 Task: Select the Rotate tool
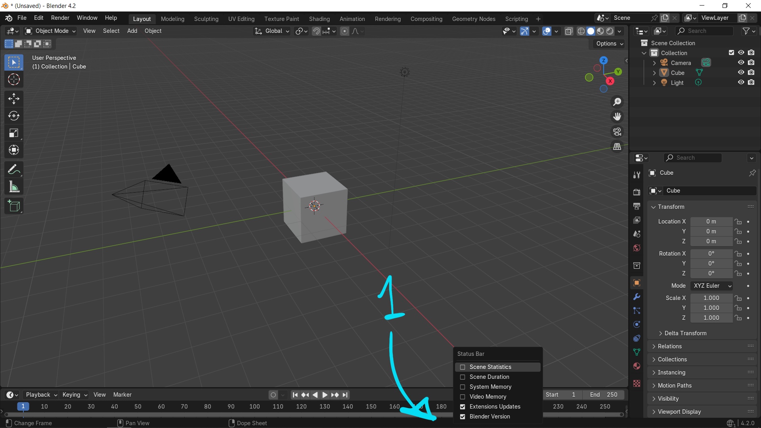[x=14, y=116]
